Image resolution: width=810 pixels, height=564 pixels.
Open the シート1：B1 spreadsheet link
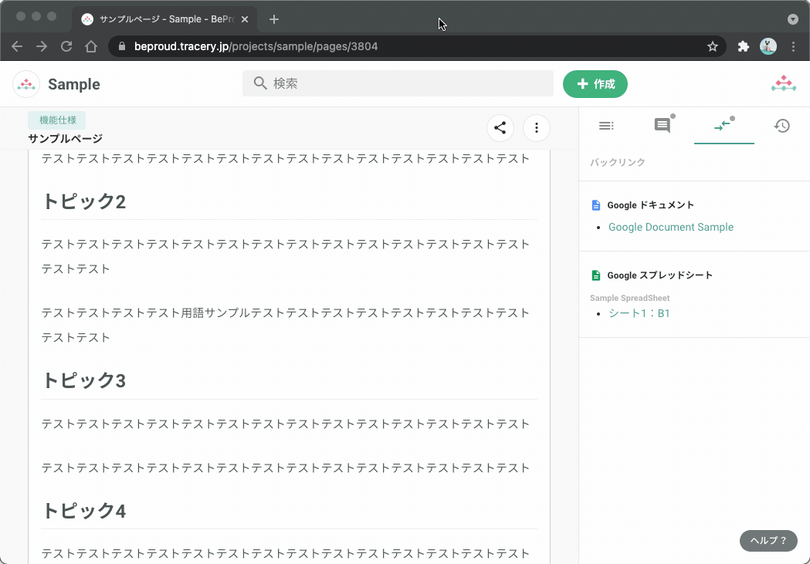point(639,313)
